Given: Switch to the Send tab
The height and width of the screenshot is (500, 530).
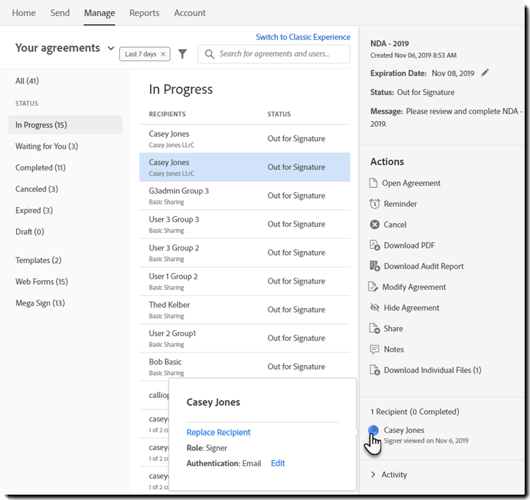Looking at the screenshot, I should pyautogui.click(x=60, y=13).
